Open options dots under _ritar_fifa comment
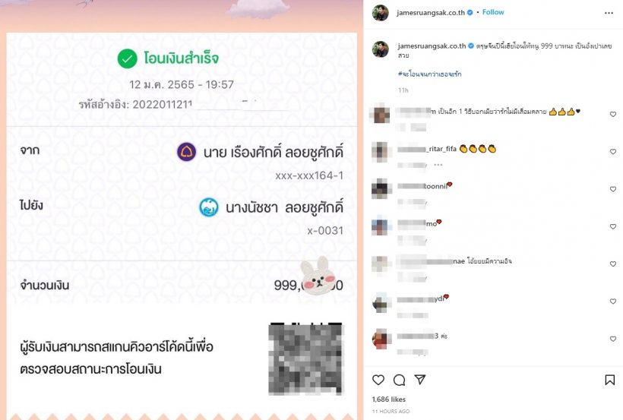 (x=438, y=165)
